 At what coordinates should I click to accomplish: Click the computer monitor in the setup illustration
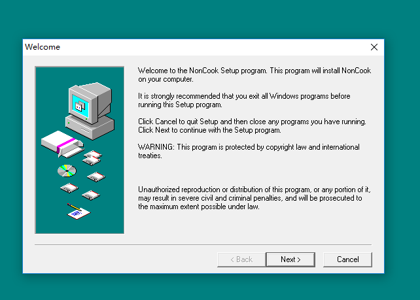[82, 98]
